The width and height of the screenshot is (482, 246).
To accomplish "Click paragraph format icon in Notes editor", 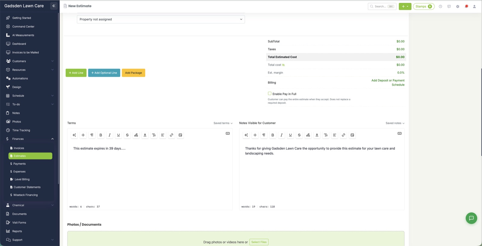I will tap(264, 135).
